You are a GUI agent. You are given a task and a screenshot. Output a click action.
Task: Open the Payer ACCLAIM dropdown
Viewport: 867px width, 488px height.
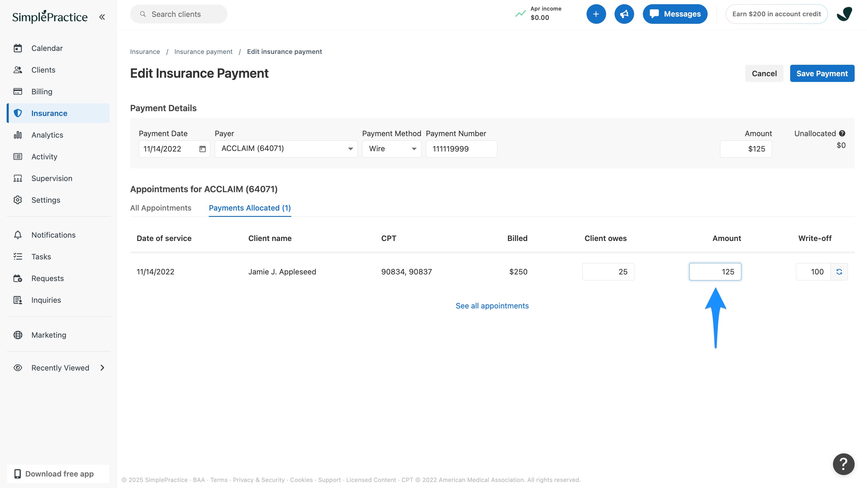tap(286, 149)
